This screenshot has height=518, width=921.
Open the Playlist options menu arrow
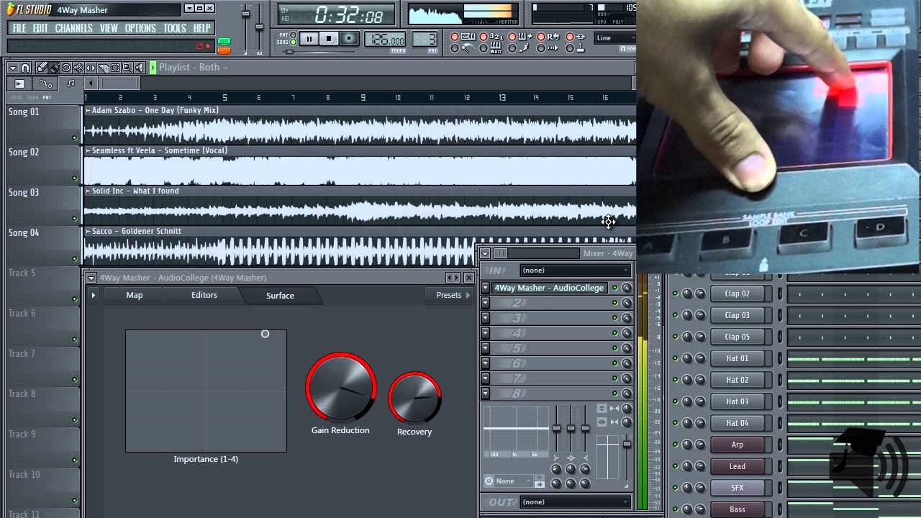pyautogui.click(x=12, y=68)
